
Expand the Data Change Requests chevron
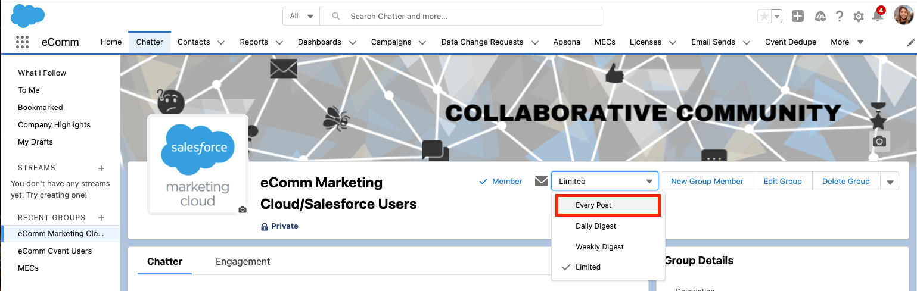tap(534, 42)
